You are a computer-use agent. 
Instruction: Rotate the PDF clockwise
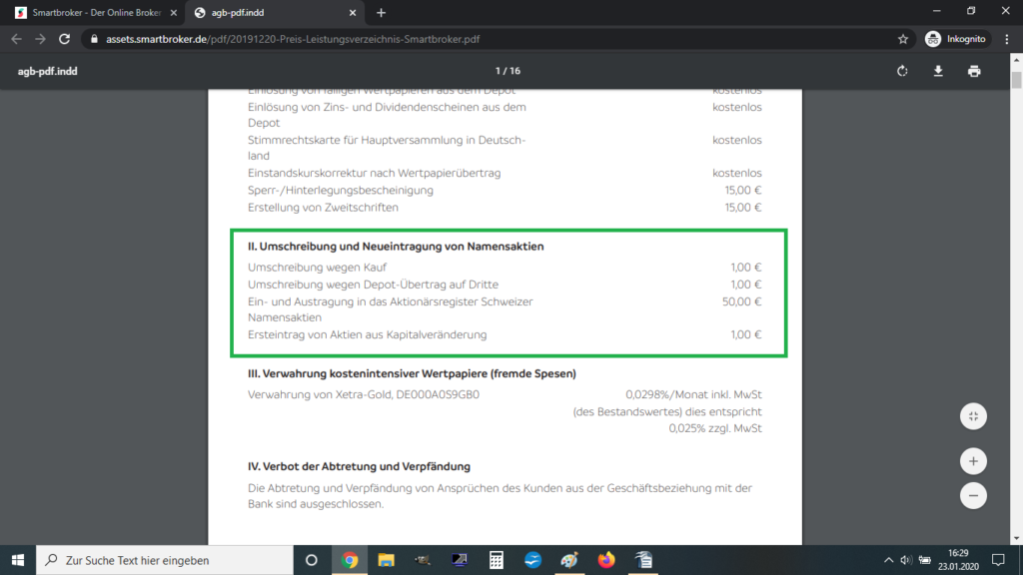point(902,71)
